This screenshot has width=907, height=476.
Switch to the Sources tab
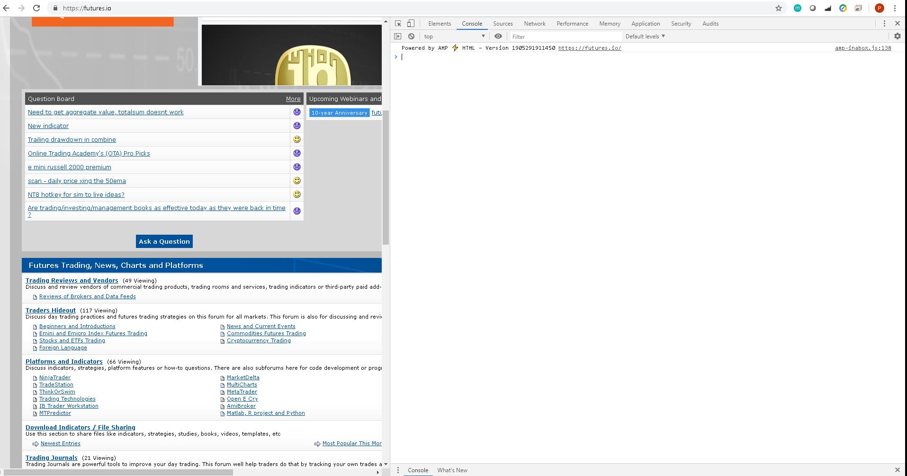[x=503, y=24]
